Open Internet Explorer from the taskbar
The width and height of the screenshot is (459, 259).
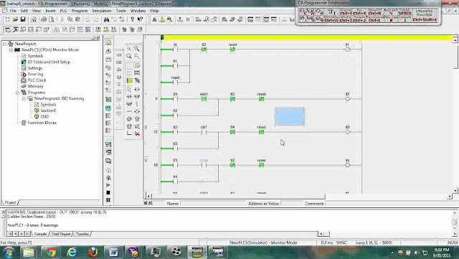click(x=72, y=253)
